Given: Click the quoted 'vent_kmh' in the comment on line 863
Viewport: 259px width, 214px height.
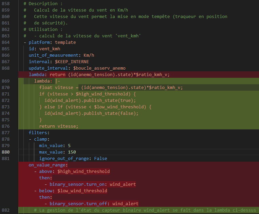Looking at the screenshot, I should click(x=128, y=36).
